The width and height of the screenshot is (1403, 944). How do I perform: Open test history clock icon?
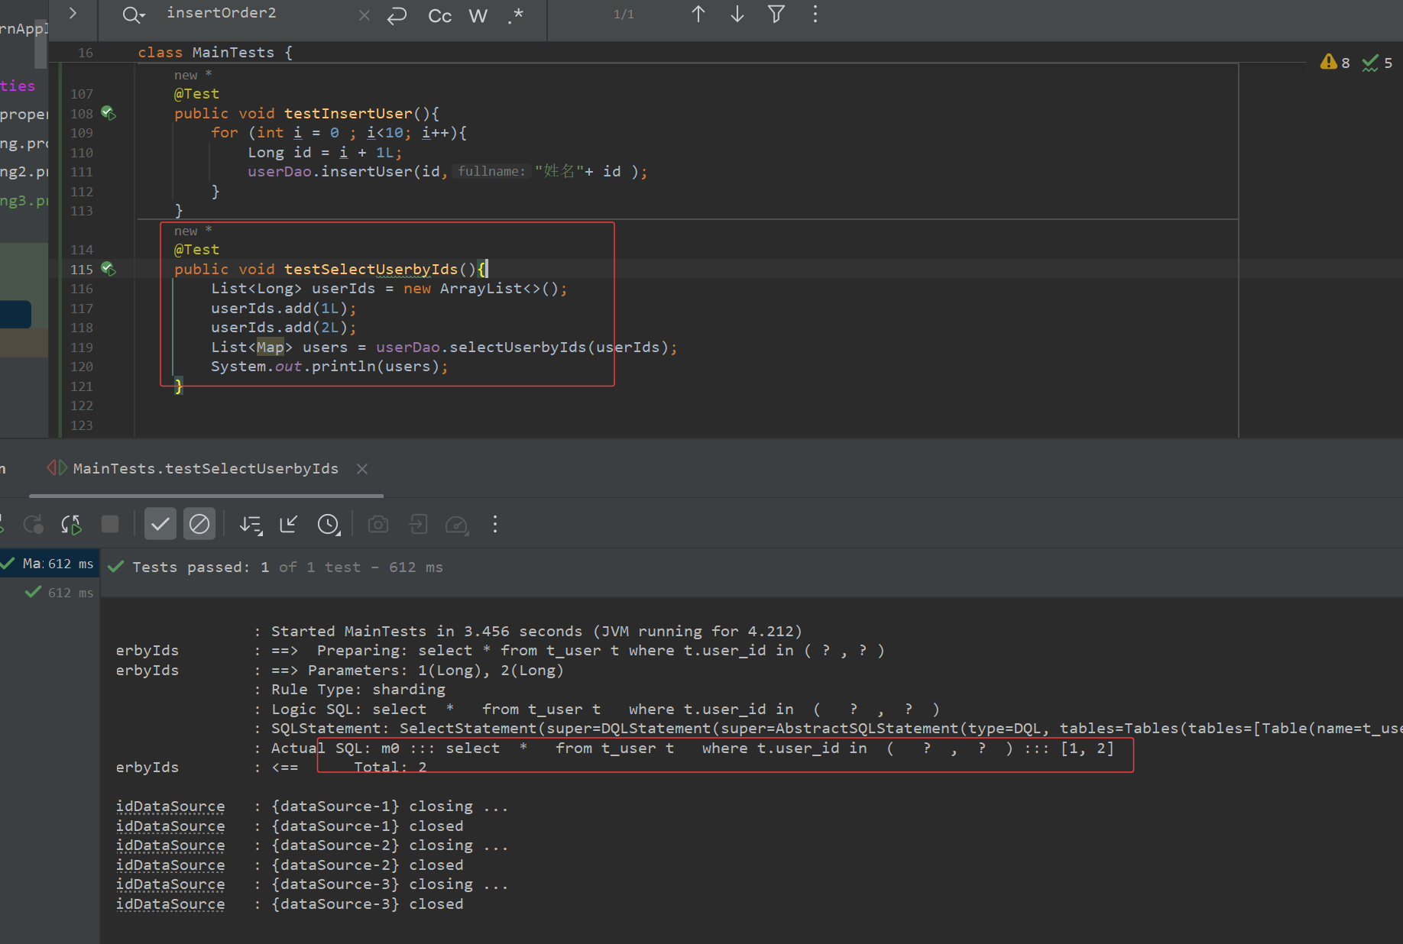click(329, 525)
